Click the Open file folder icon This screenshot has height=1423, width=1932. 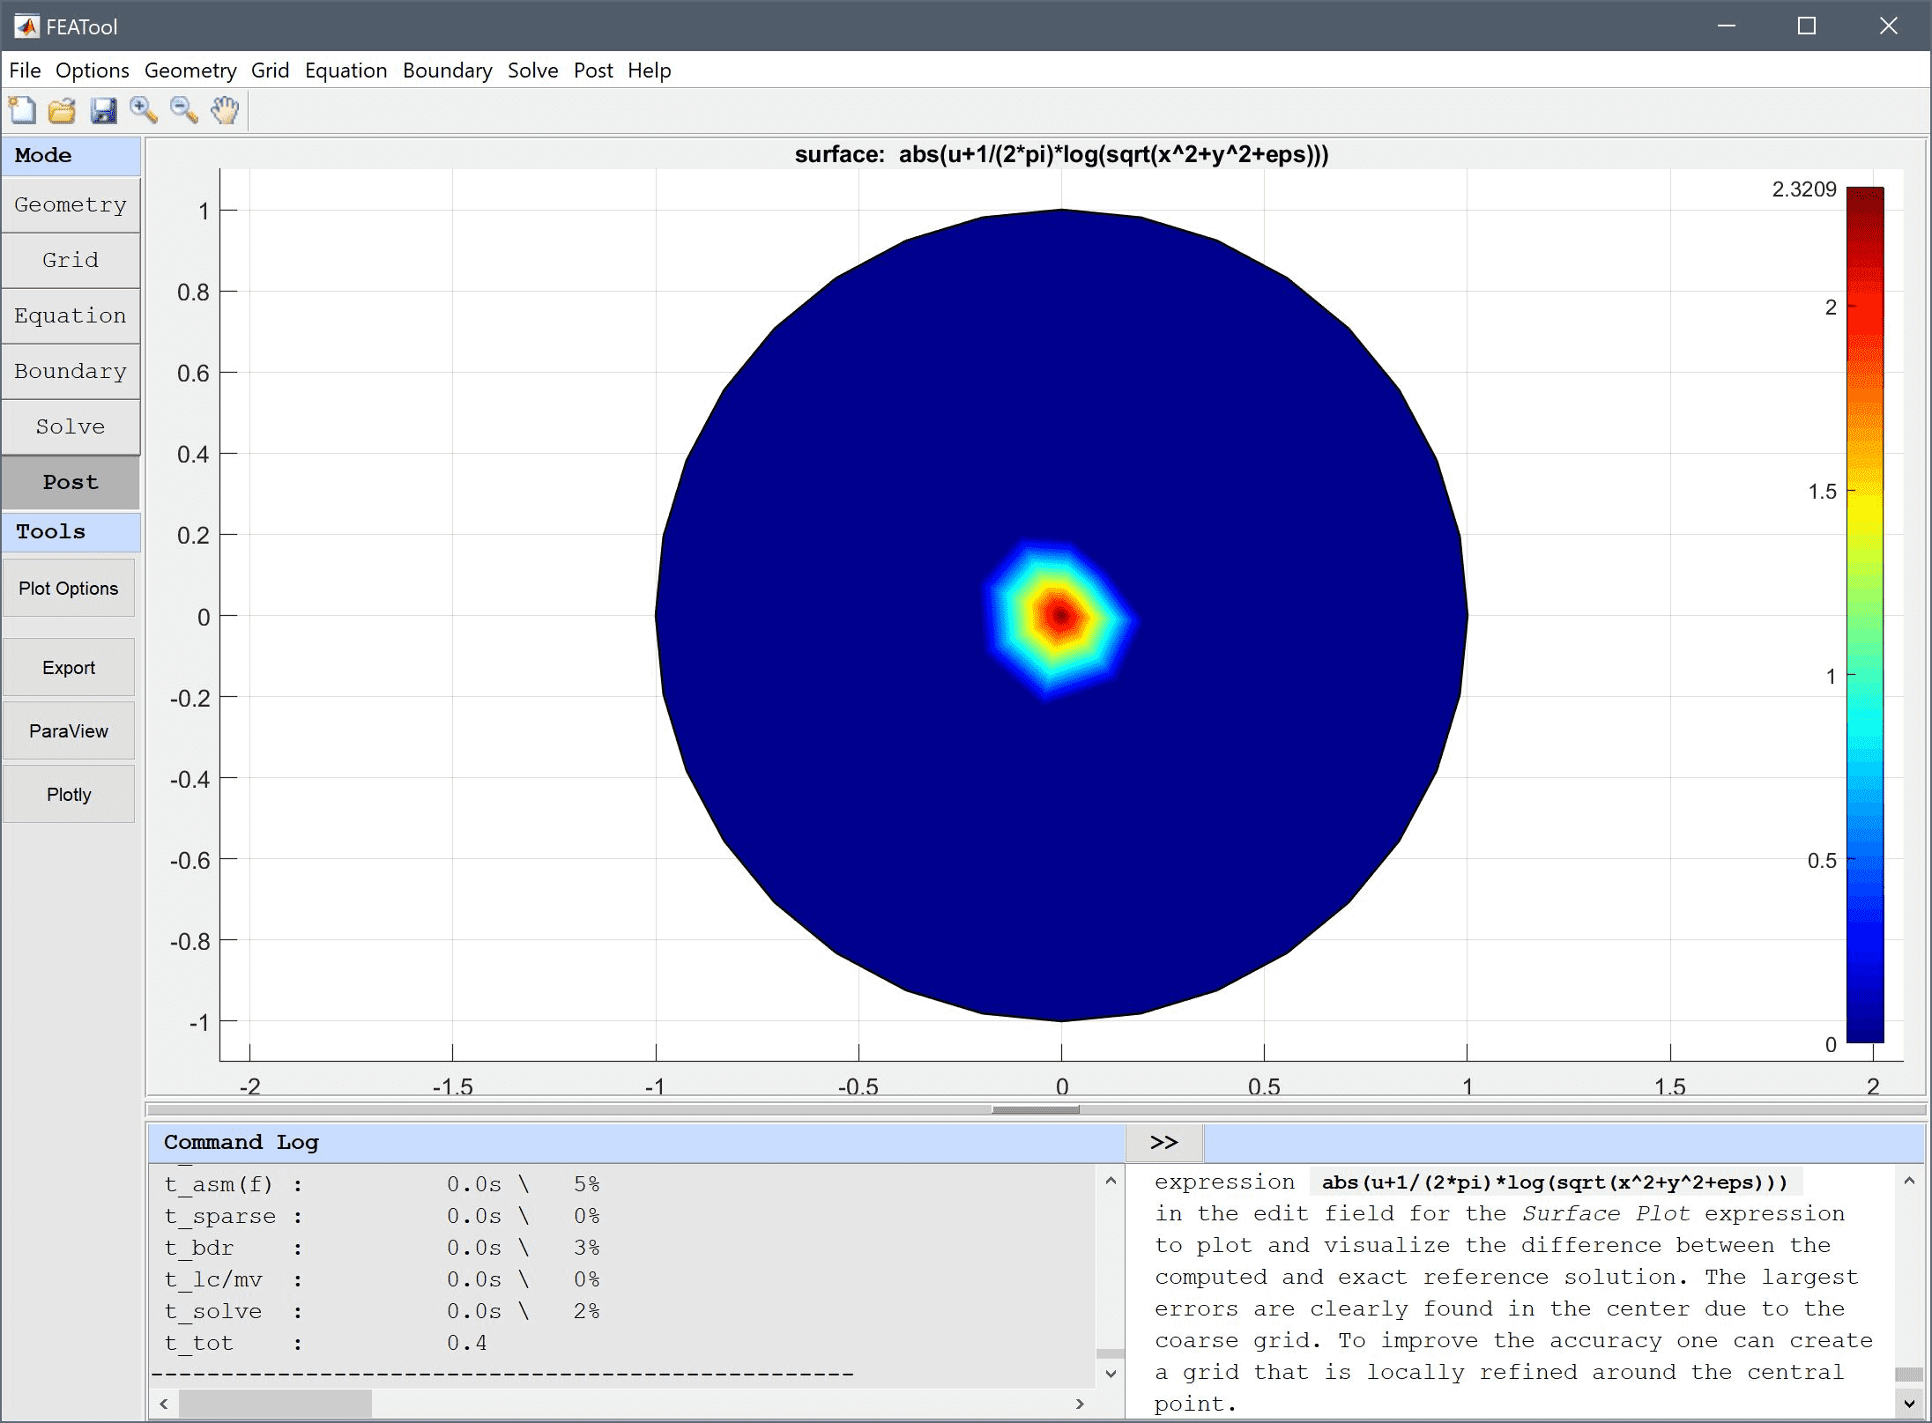pyautogui.click(x=63, y=110)
